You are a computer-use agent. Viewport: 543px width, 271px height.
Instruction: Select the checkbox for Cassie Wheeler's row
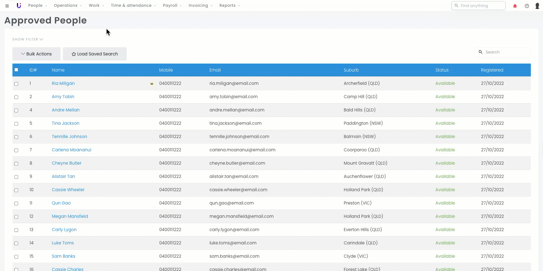16,190
